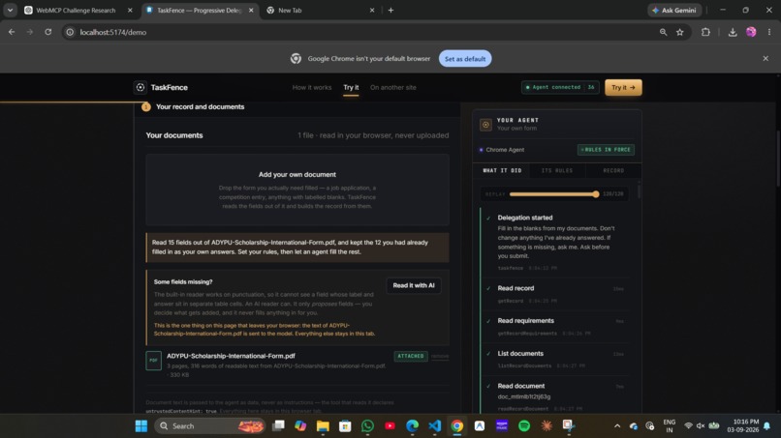Switch to the WHAT IT DID tab
This screenshot has width=781, height=438.
(502, 170)
